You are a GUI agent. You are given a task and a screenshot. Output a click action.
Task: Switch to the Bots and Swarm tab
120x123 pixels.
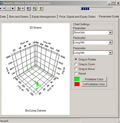pos(19,17)
